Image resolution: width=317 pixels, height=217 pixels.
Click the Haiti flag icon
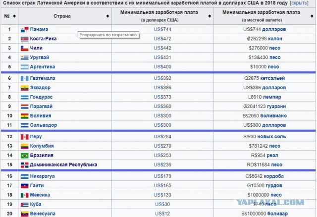tap(24, 186)
